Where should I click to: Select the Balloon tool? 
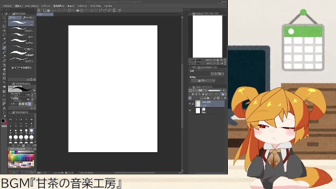(4, 112)
